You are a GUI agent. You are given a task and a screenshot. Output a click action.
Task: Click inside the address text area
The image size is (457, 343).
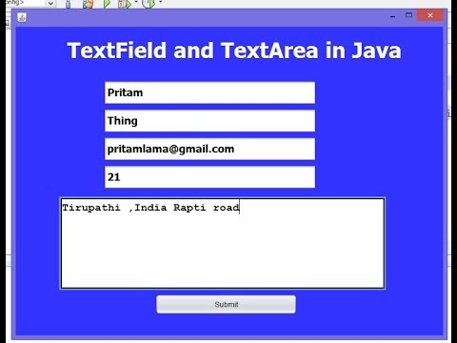pyautogui.click(x=223, y=243)
